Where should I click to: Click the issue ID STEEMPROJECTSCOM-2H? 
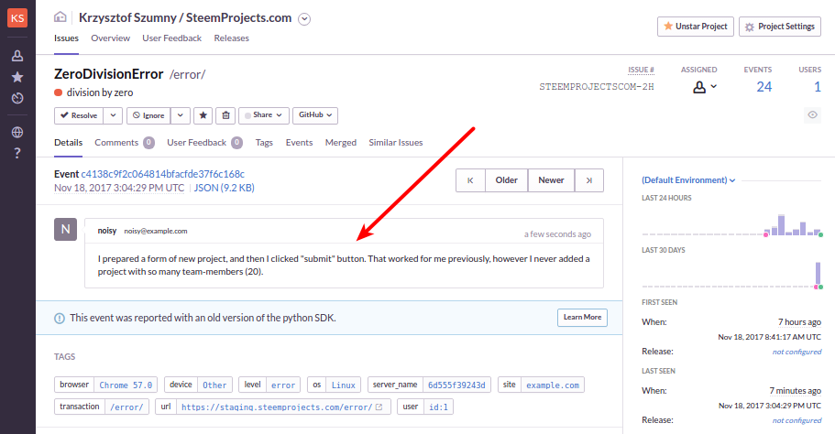pos(597,87)
